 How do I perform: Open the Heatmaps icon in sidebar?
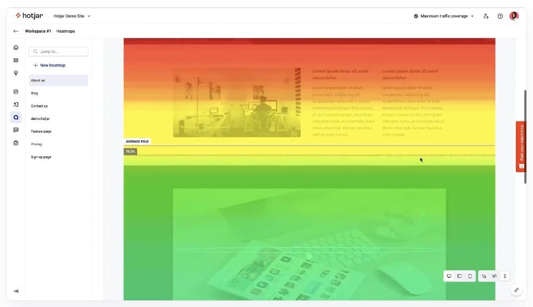16,117
